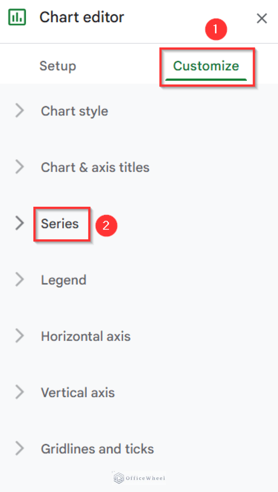The height and width of the screenshot is (492, 278).
Task: Expand the Chart style chevron arrow
Action: (20, 111)
